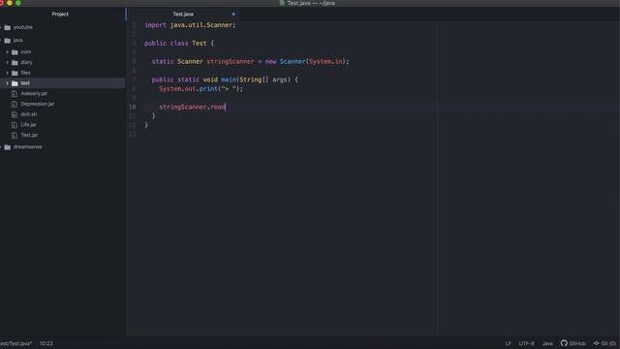Select the files folder row
620x349 pixels.
[x=62, y=73]
